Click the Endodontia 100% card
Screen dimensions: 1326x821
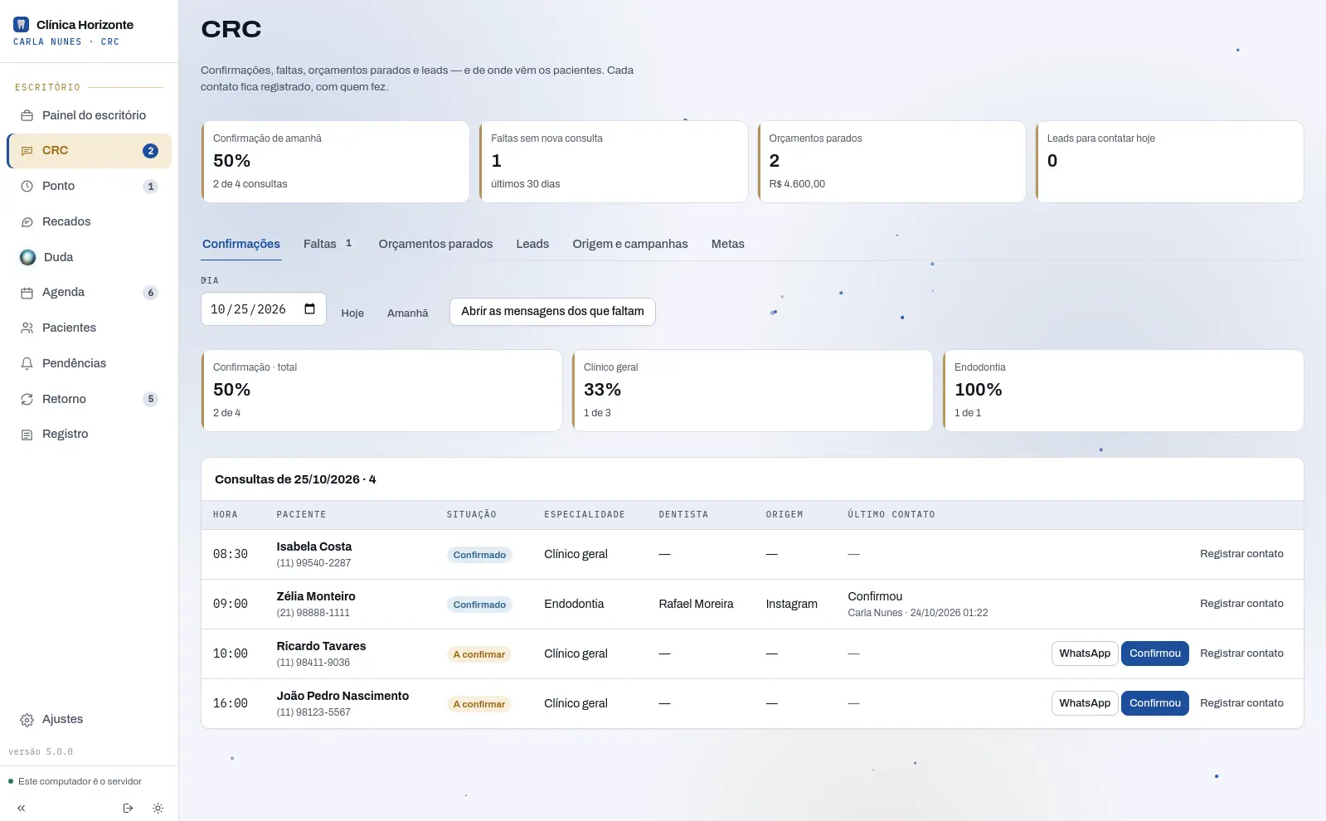1123,391
